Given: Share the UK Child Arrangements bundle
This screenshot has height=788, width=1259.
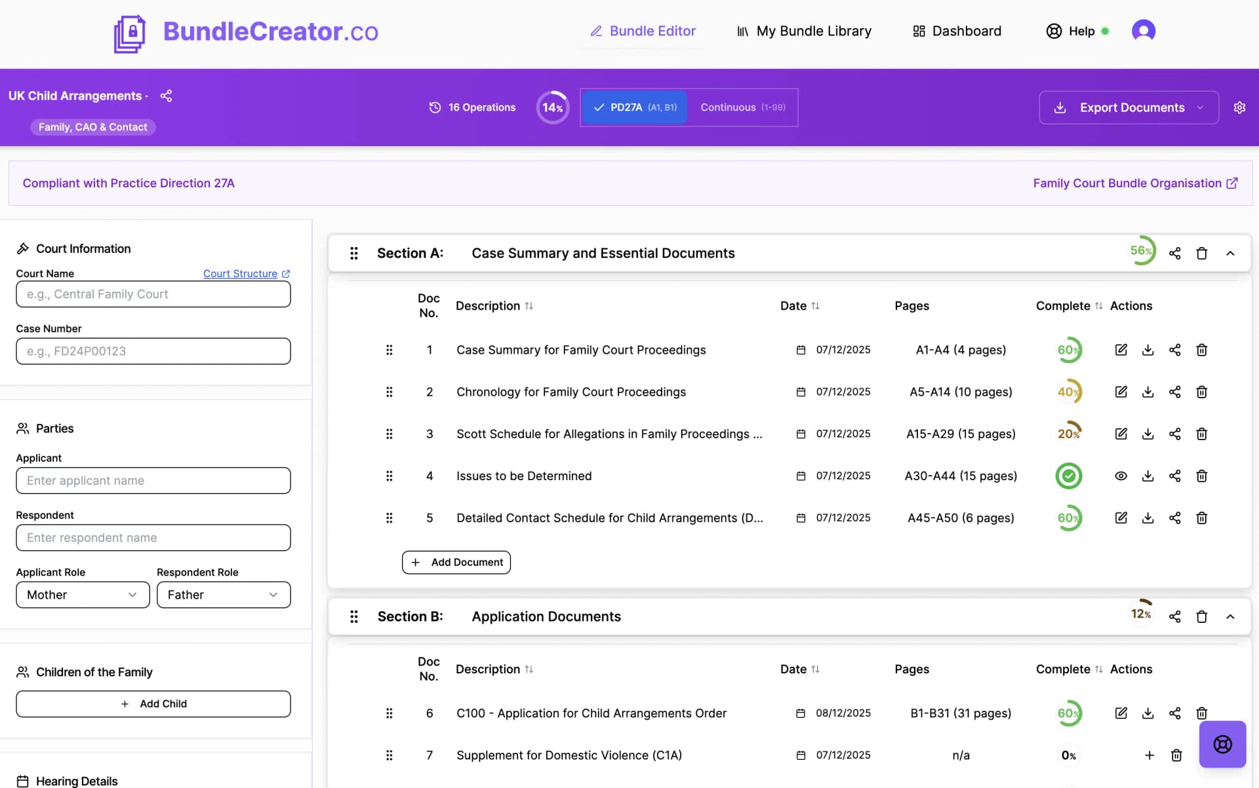Looking at the screenshot, I should [165, 96].
